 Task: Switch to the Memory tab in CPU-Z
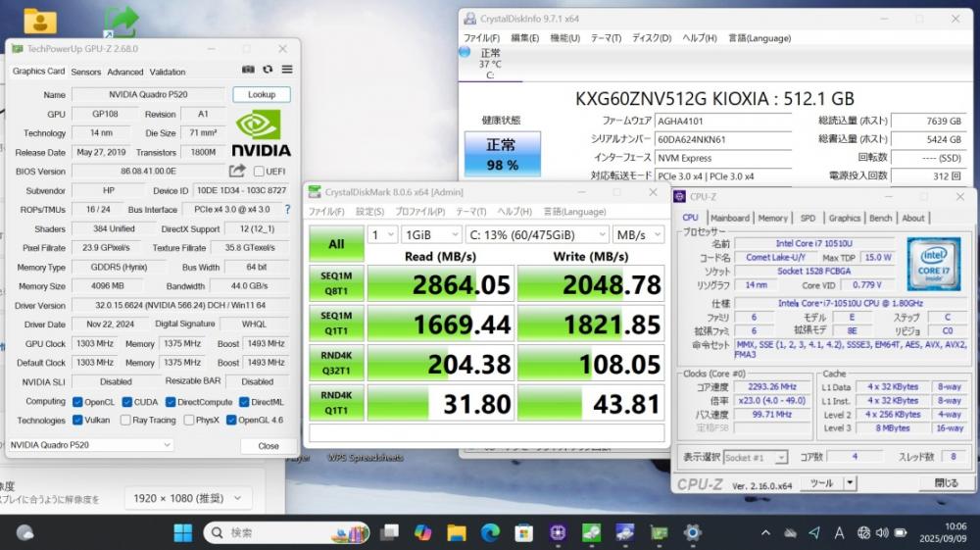[772, 218]
